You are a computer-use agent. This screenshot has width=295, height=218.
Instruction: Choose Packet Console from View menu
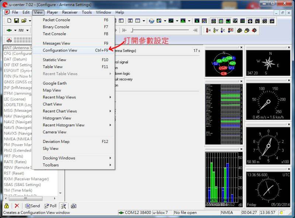click(x=56, y=20)
